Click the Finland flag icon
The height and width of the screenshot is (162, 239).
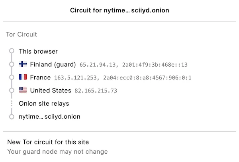(23, 64)
